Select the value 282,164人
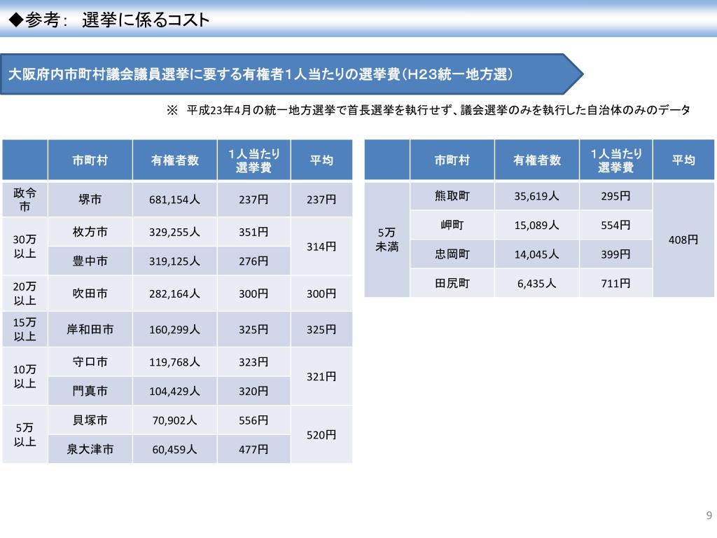This screenshot has height=538, width=717. point(174,294)
